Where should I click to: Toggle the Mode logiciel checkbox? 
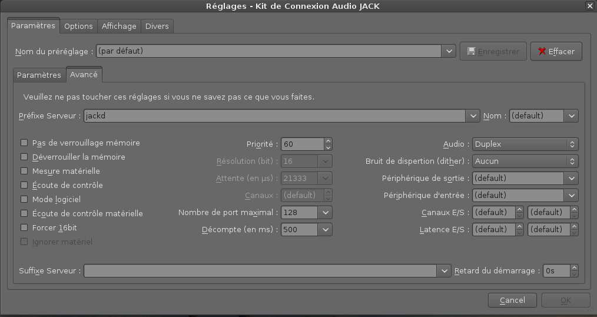[x=24, y=199]
